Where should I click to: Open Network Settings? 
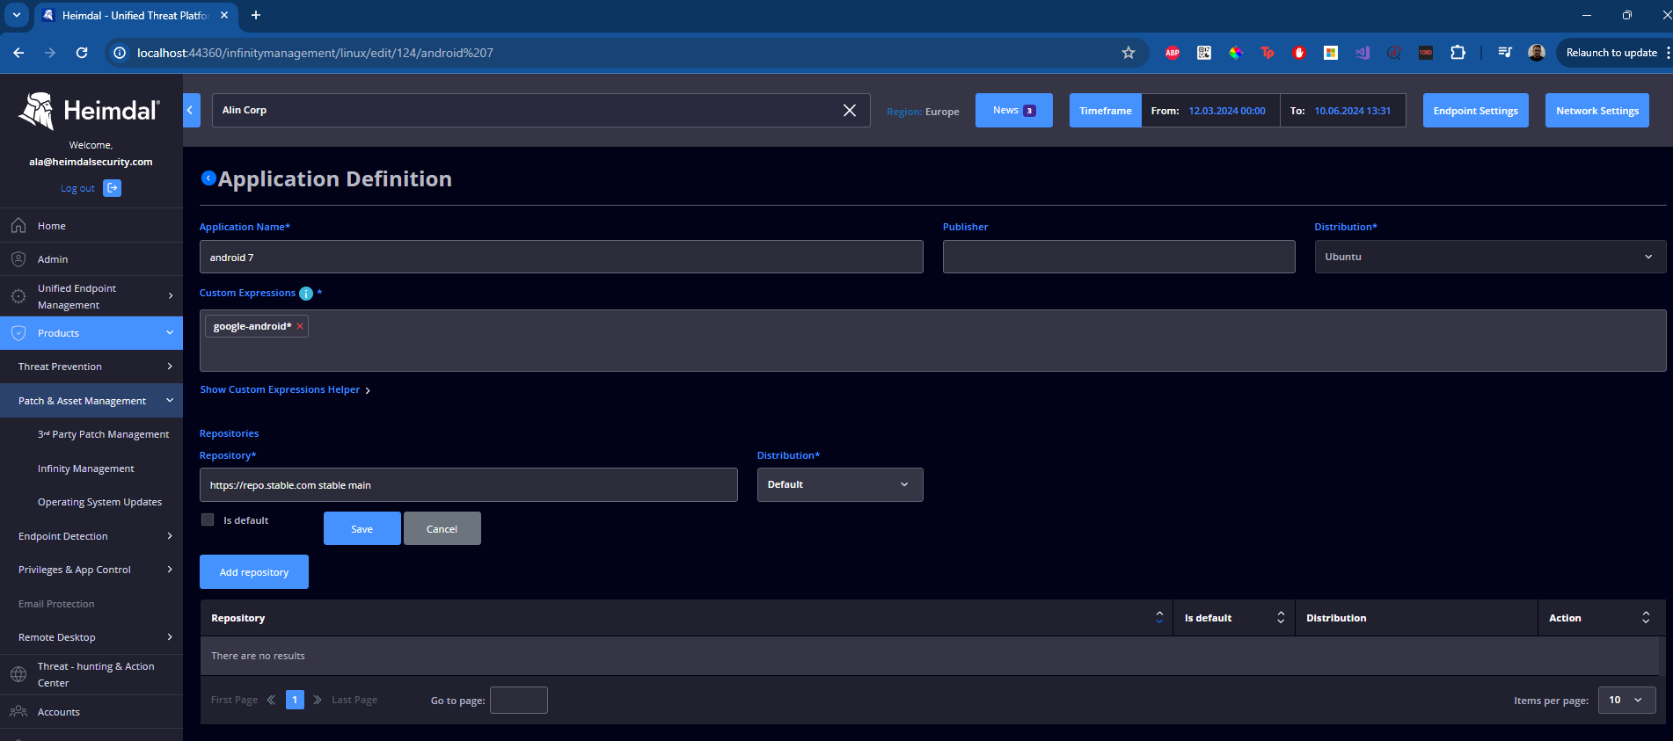(x=1596, y=111)
